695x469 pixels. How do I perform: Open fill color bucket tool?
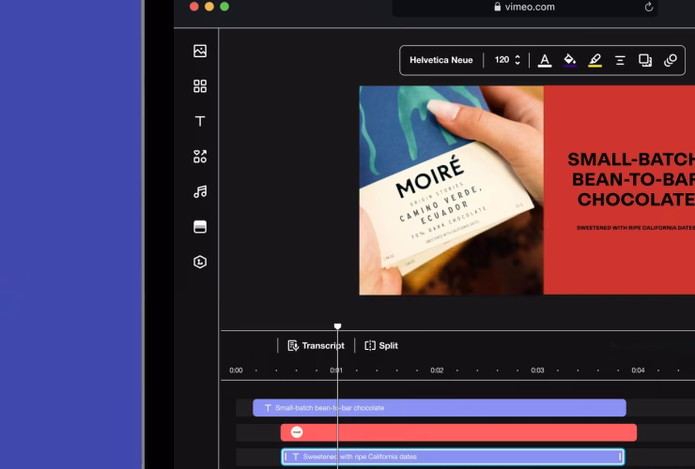[569, 60]
